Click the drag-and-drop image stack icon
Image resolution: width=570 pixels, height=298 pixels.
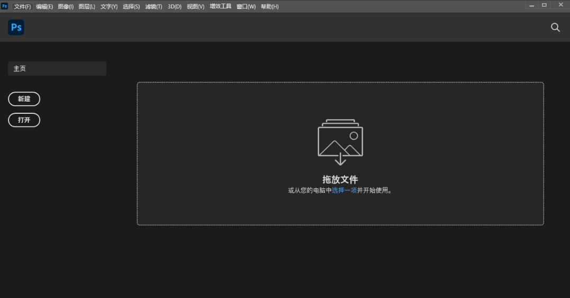340,142
